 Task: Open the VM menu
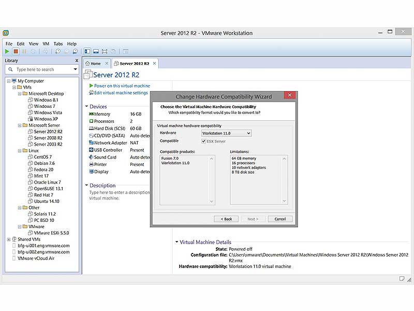46,44
